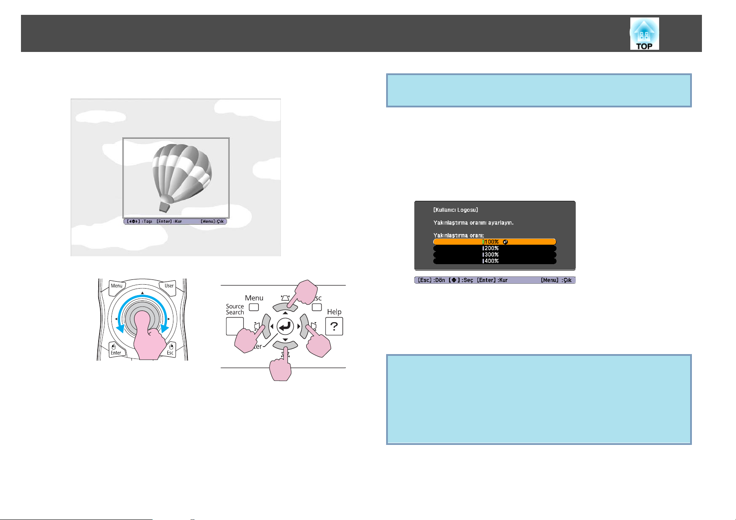736x520 pixels.
Task: Click the Esc button on the control panel
Action: (317, 307)
